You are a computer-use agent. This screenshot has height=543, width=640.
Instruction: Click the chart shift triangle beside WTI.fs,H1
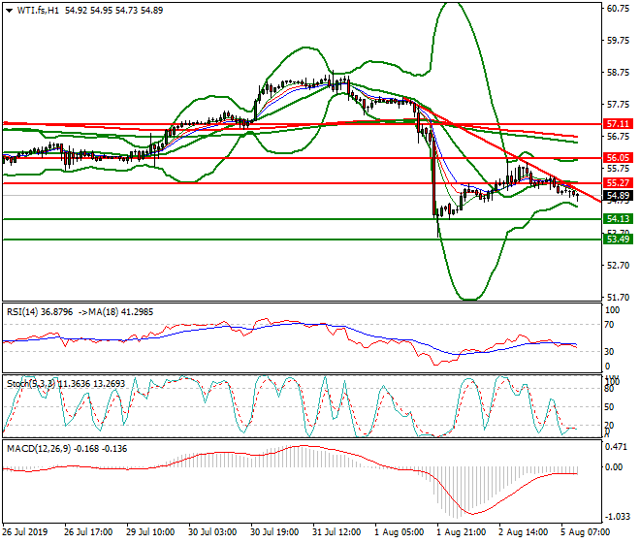pyautogui.click(x=9, y=10)
